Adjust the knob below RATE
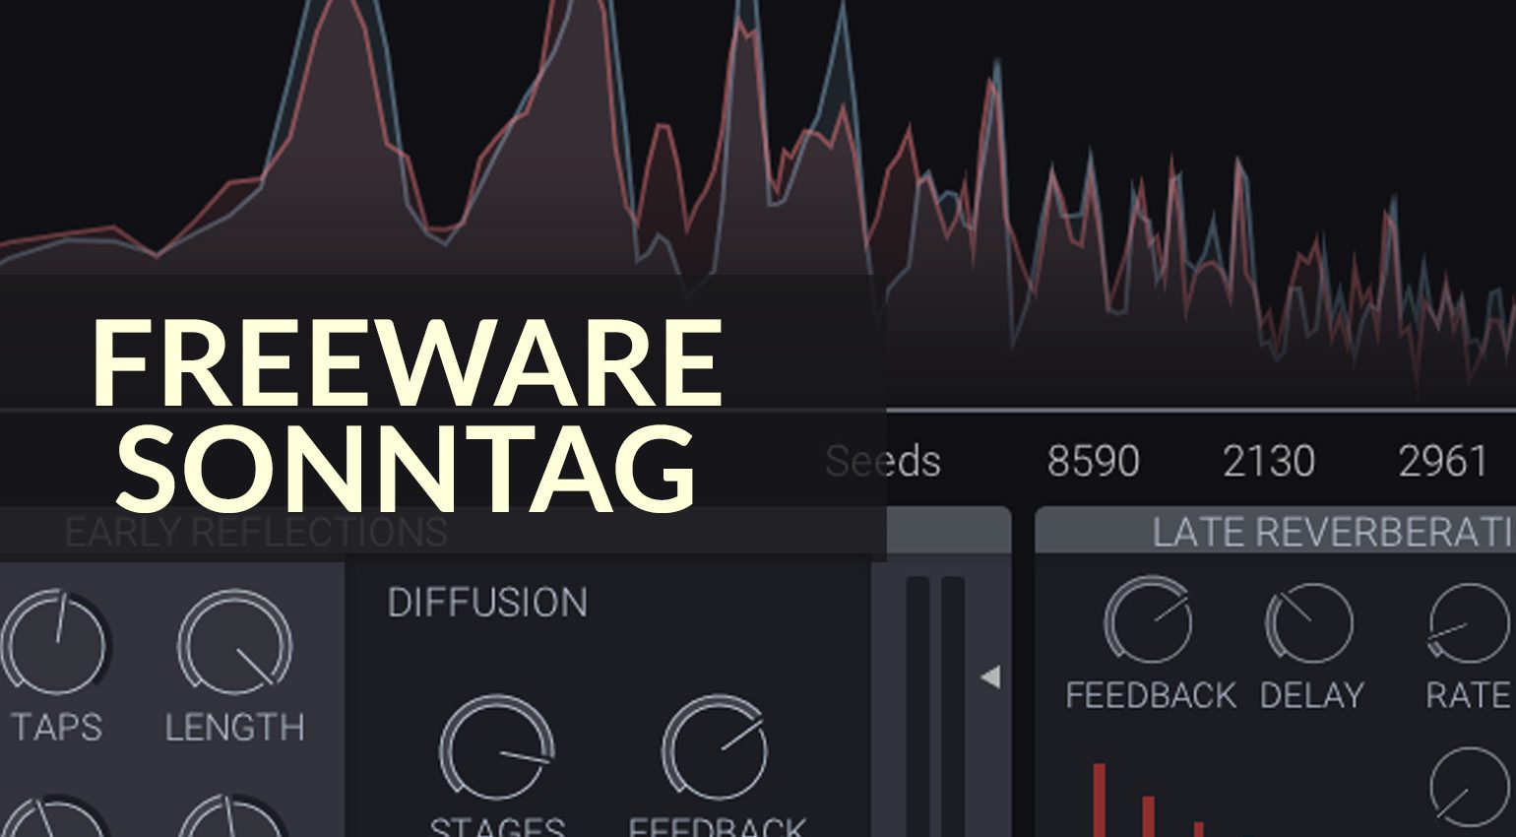1516x837 pixels. [x=1469, y=788]
